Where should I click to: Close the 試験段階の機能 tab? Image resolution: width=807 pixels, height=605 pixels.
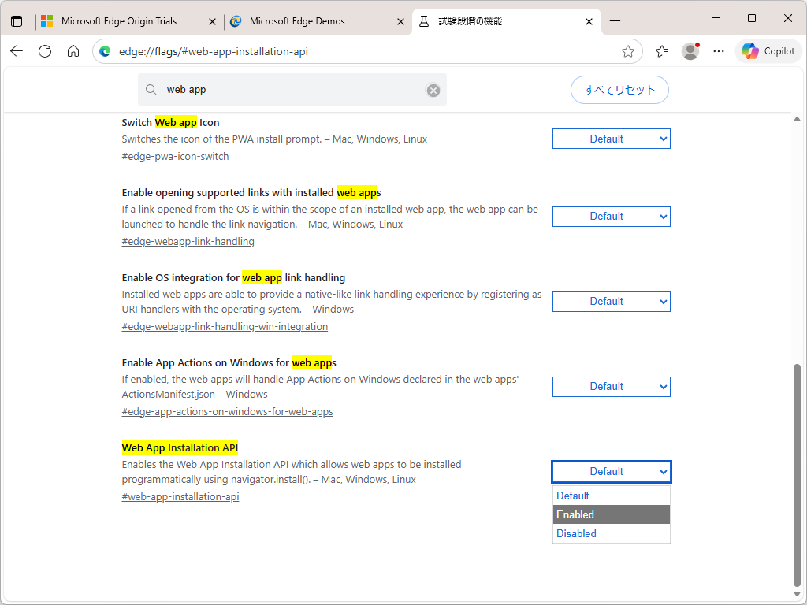589,21
